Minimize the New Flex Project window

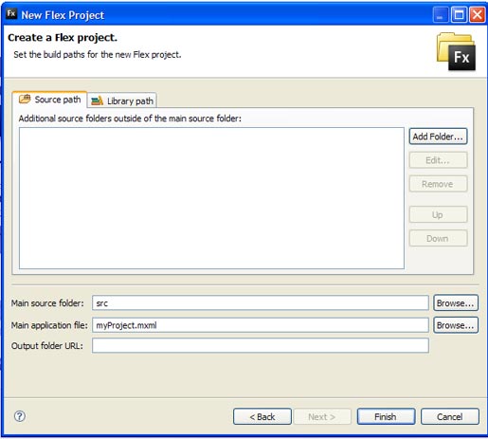tap(441, 15)
